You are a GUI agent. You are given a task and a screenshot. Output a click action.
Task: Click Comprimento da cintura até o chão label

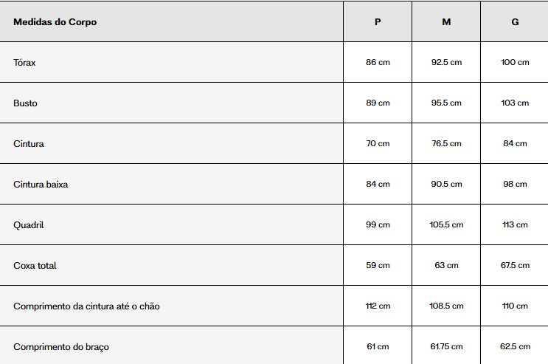(86, 306)
